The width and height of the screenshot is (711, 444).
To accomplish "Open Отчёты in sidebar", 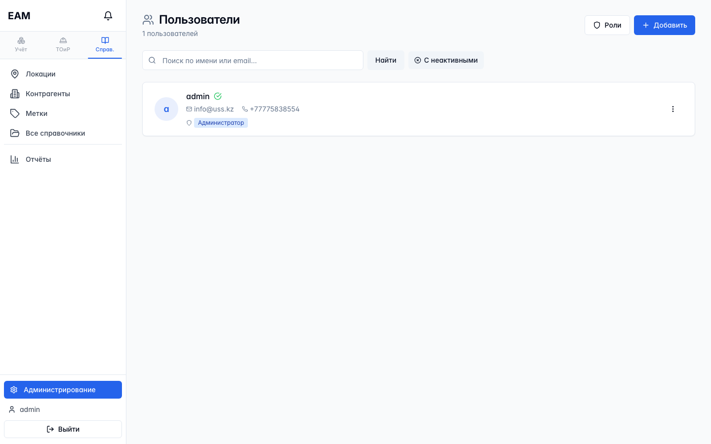I will pos(63,159).
